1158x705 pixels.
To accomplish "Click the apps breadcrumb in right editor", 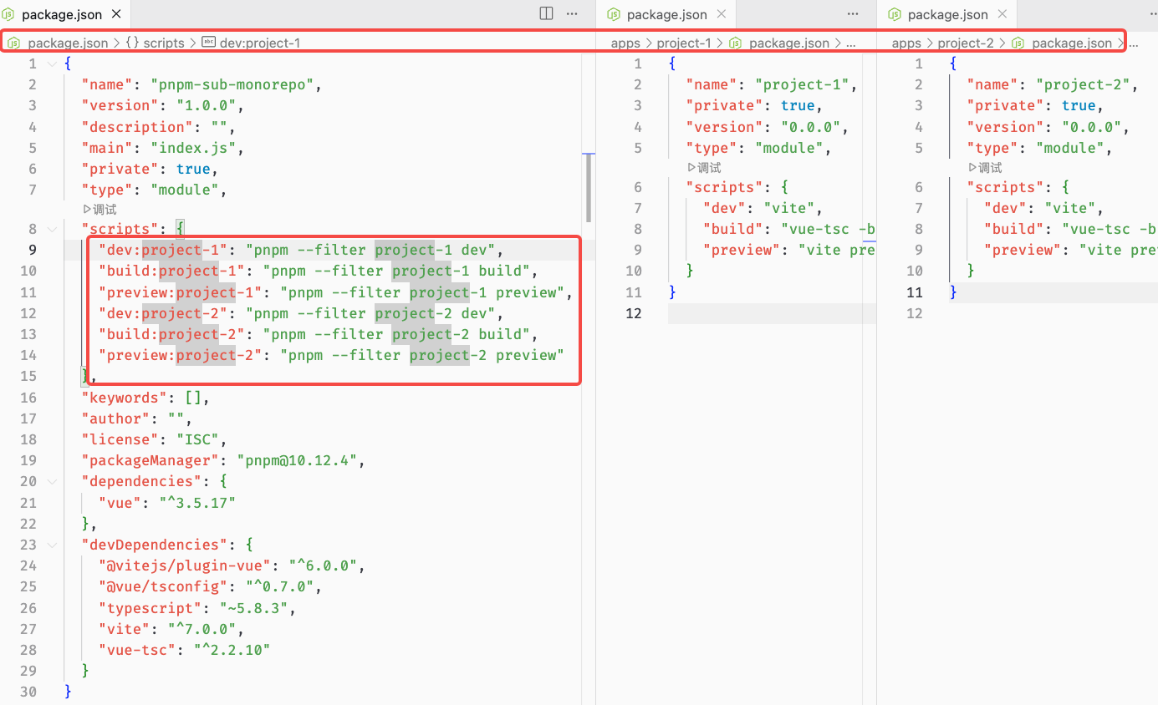I will (x=906, y=43).
